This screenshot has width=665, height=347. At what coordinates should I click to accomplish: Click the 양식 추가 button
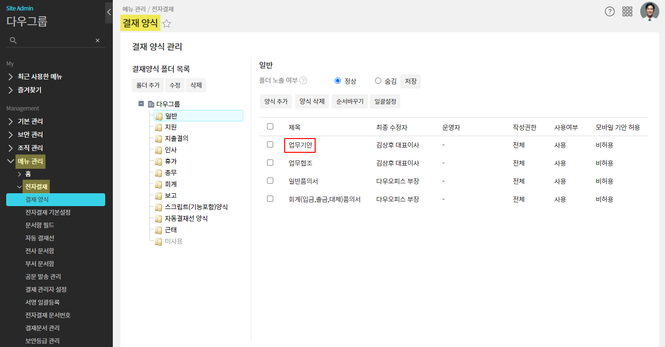pyautogui.click(x=276, y=101)
